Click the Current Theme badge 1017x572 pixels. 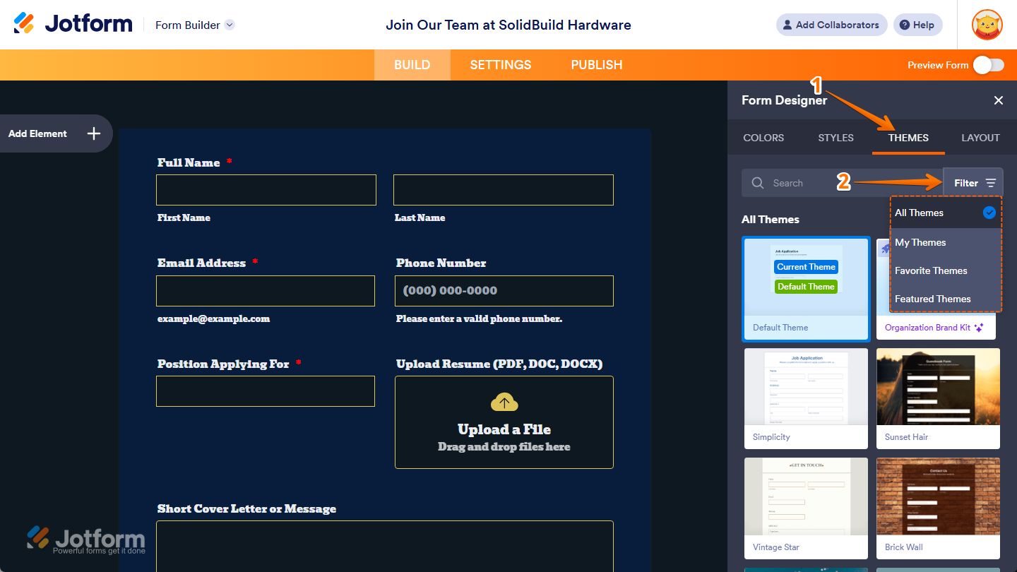point(806,267)
